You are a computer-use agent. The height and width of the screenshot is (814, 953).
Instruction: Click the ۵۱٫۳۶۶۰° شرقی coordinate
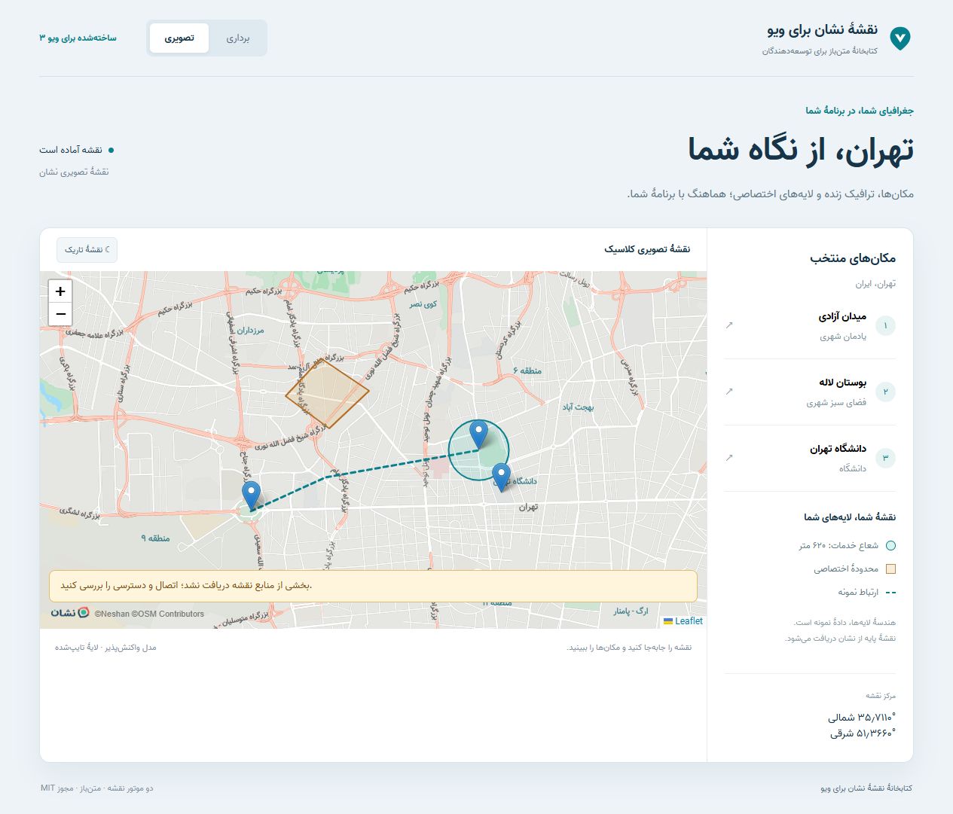863,733
